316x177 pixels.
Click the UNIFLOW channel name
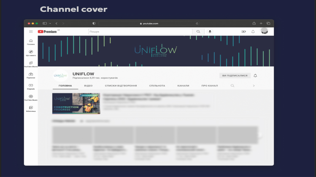83,74
